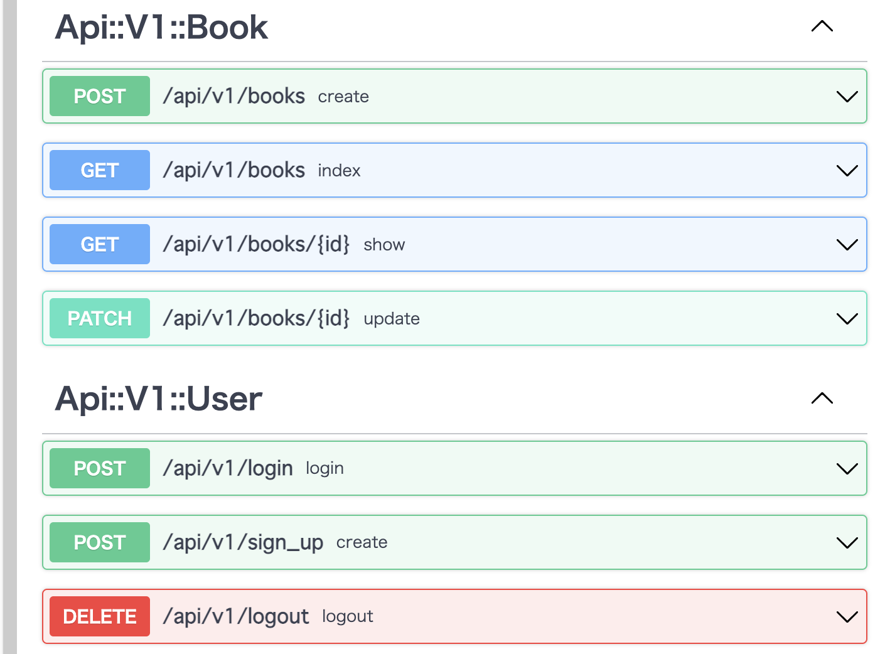This screenshot has height=654, width=890.
Task: Click the GET badge for books show
Action: click(x=100, y=244)
